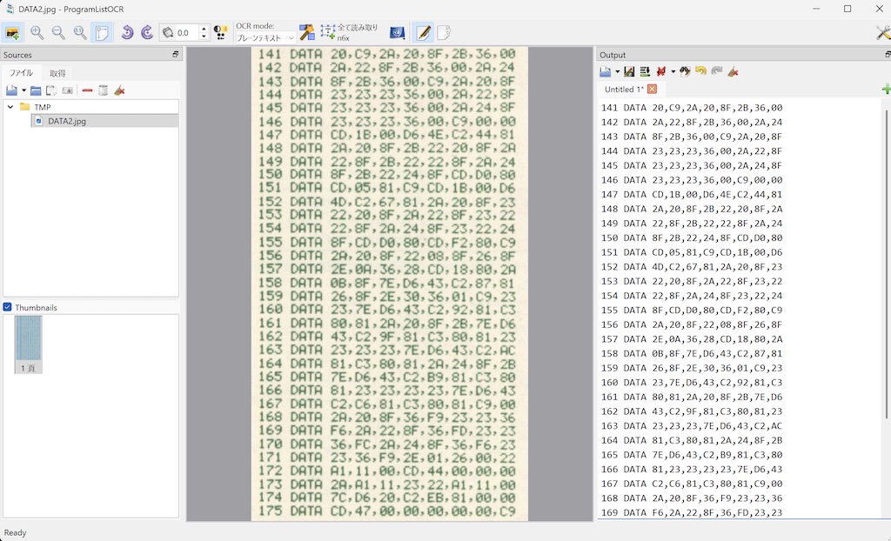Screen dimensions: 891x541
Task: Collapse the TMP folder tree node
Action: 10,107
